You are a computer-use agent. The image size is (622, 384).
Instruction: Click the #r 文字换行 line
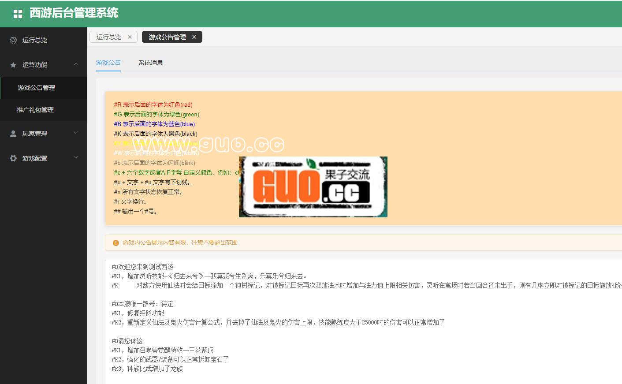point(130,201)
